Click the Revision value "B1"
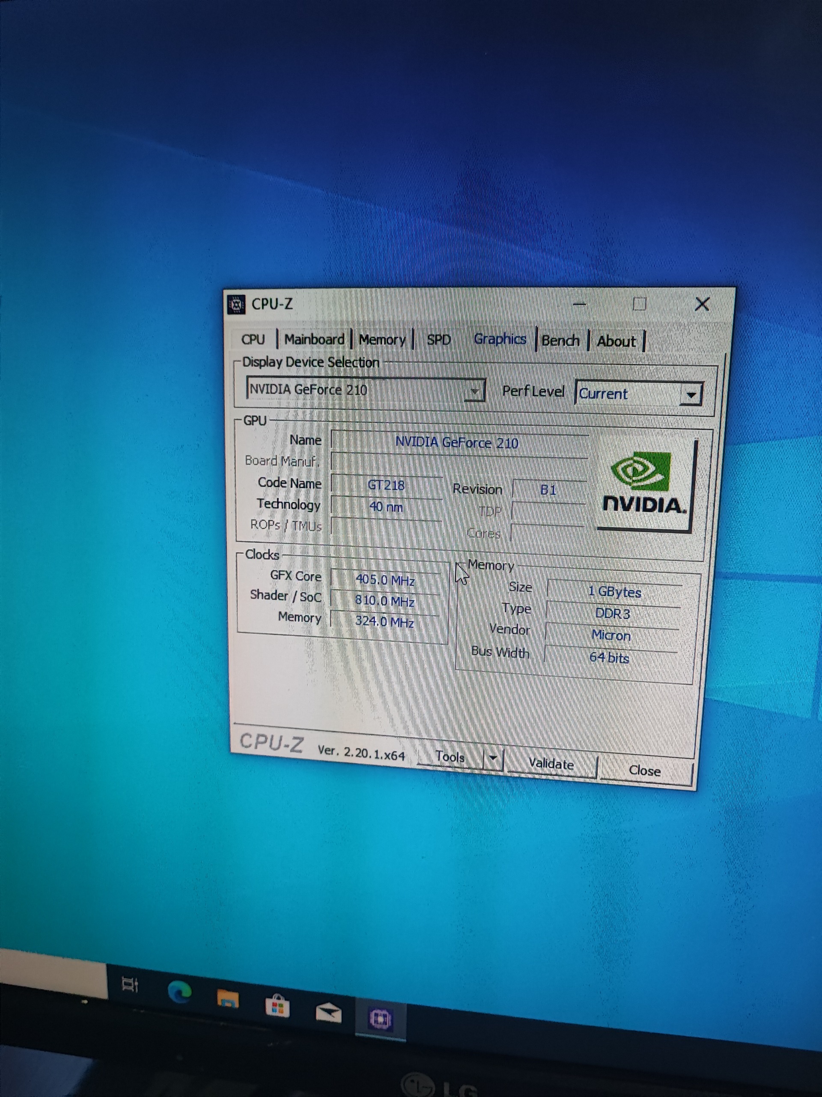Image resolution: width=822 pixels, height=1097 pixels. pos(548,491)
